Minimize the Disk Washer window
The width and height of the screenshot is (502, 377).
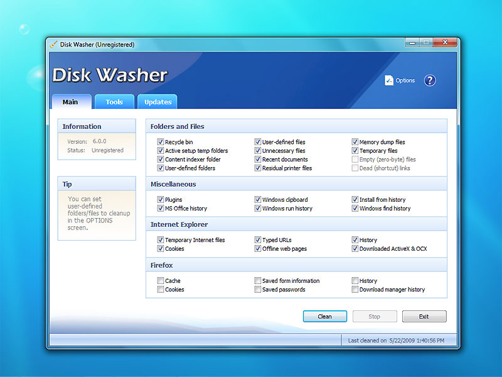413,42
